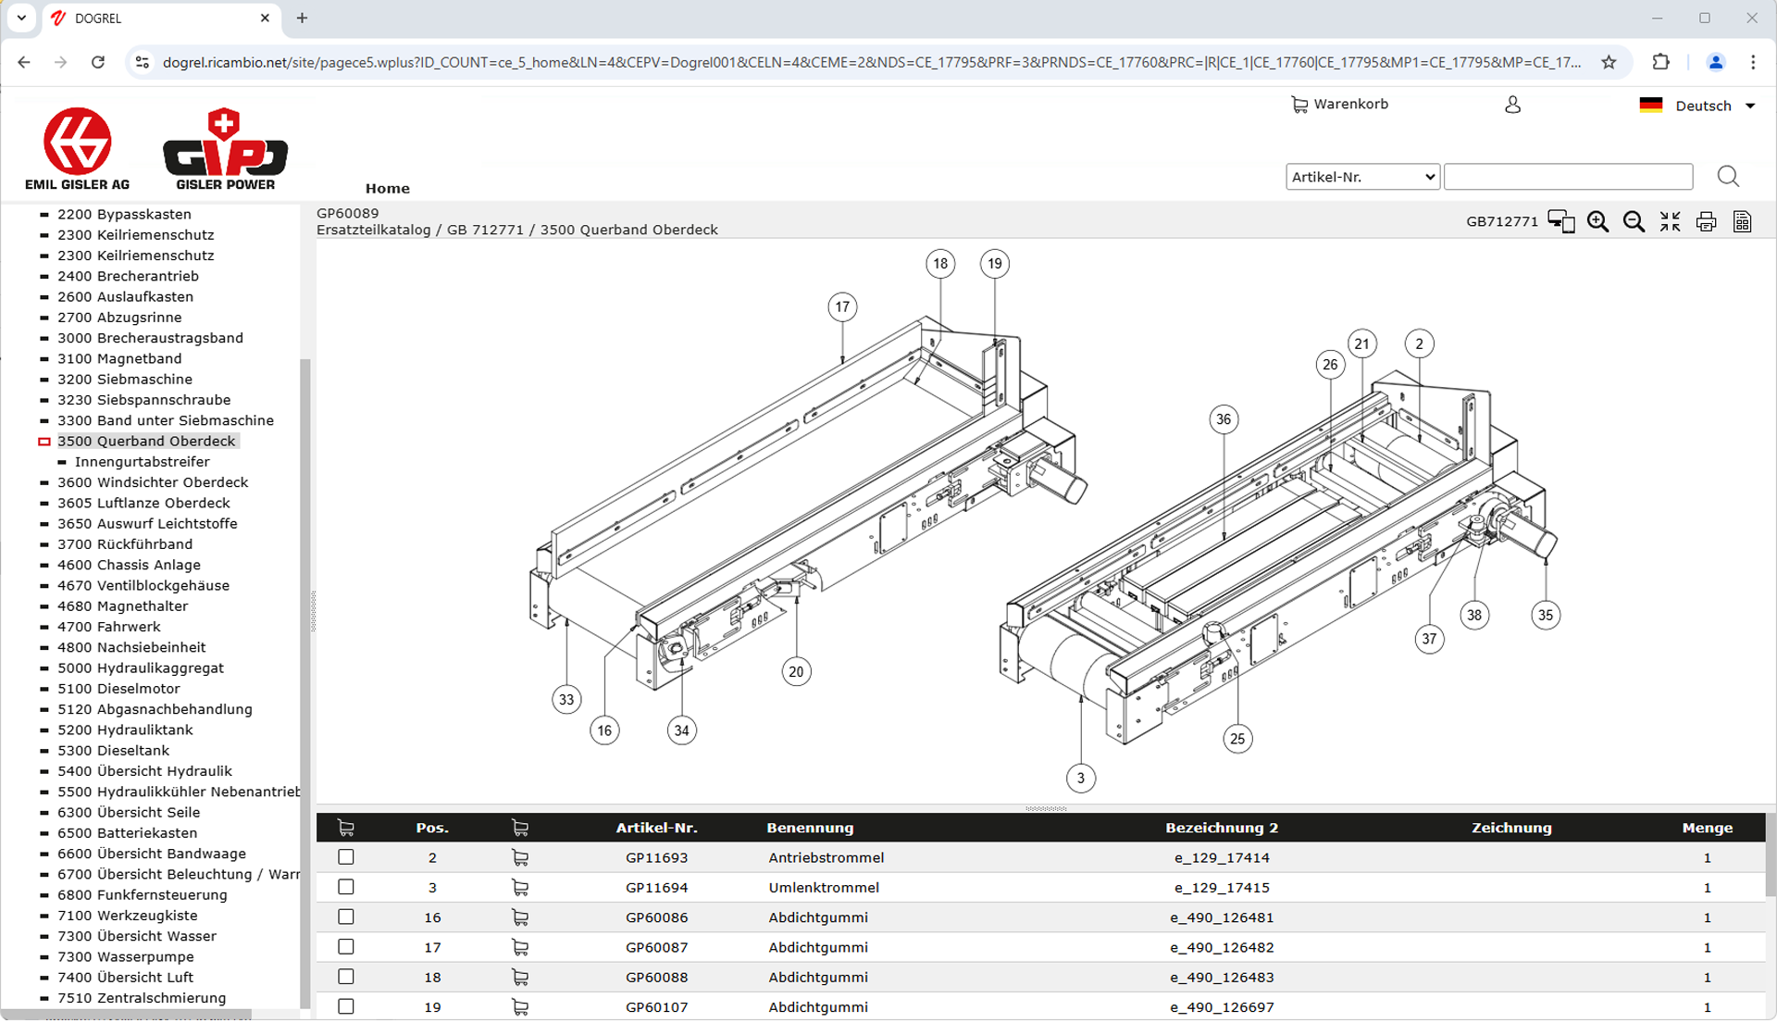
Task: Open the user account icon
Action: (x=1512, y=105)
